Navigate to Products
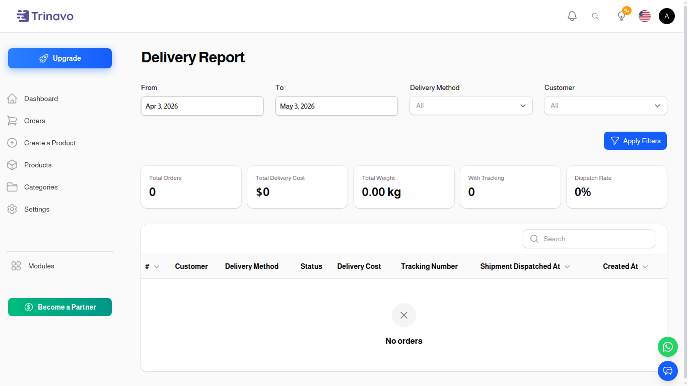 click(x=38, y=165)
